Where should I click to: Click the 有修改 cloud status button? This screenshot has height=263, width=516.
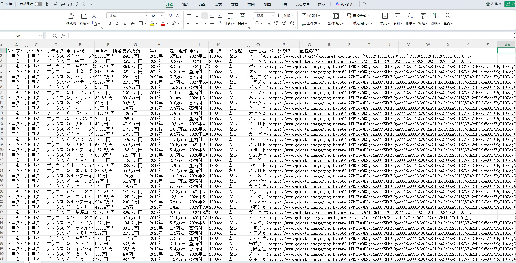pos(493,4)
